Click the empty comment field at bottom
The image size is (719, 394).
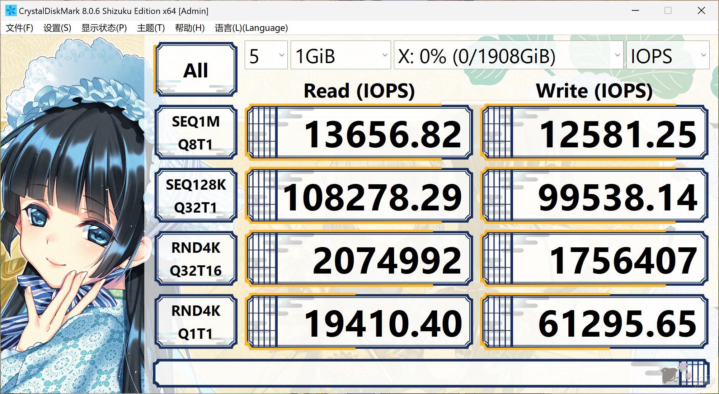tap(431, 373)
